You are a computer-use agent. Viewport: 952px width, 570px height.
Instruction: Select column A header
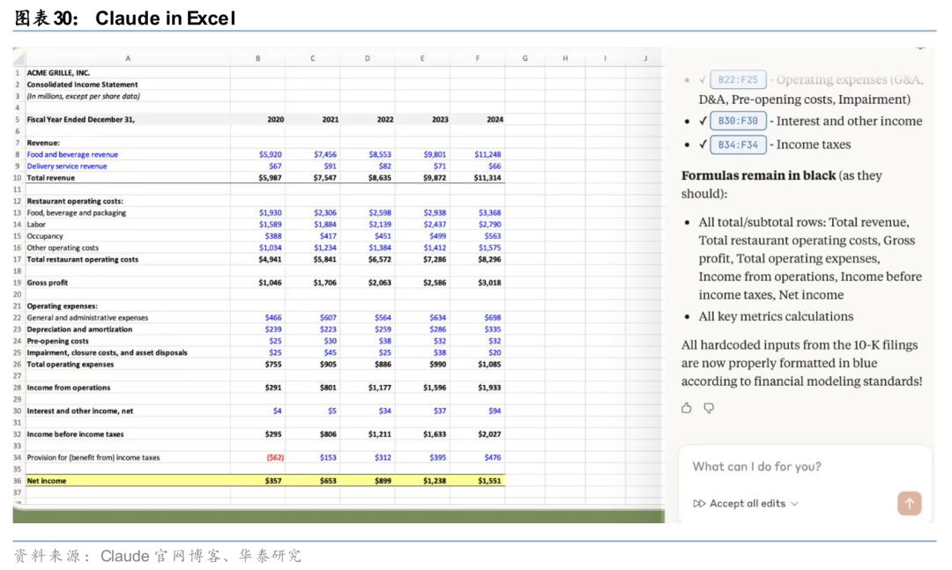click(x=127, y=59)
